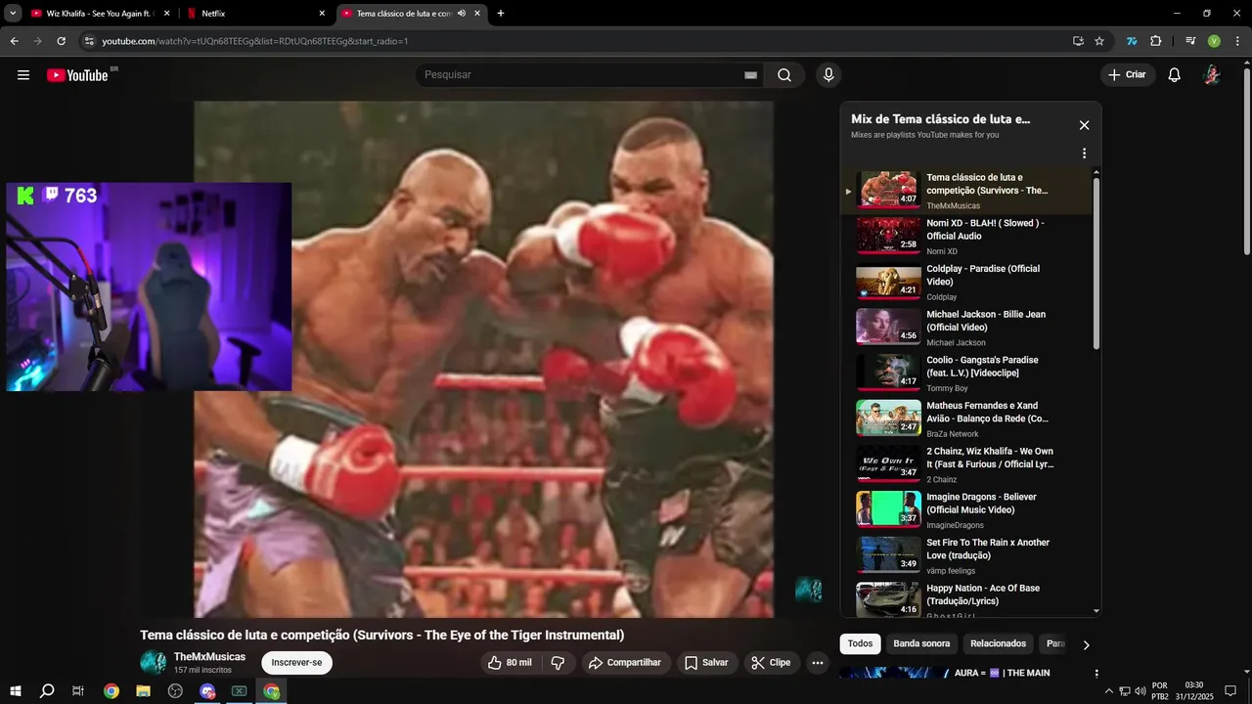Go back in the browser

(x=14, y=41)
